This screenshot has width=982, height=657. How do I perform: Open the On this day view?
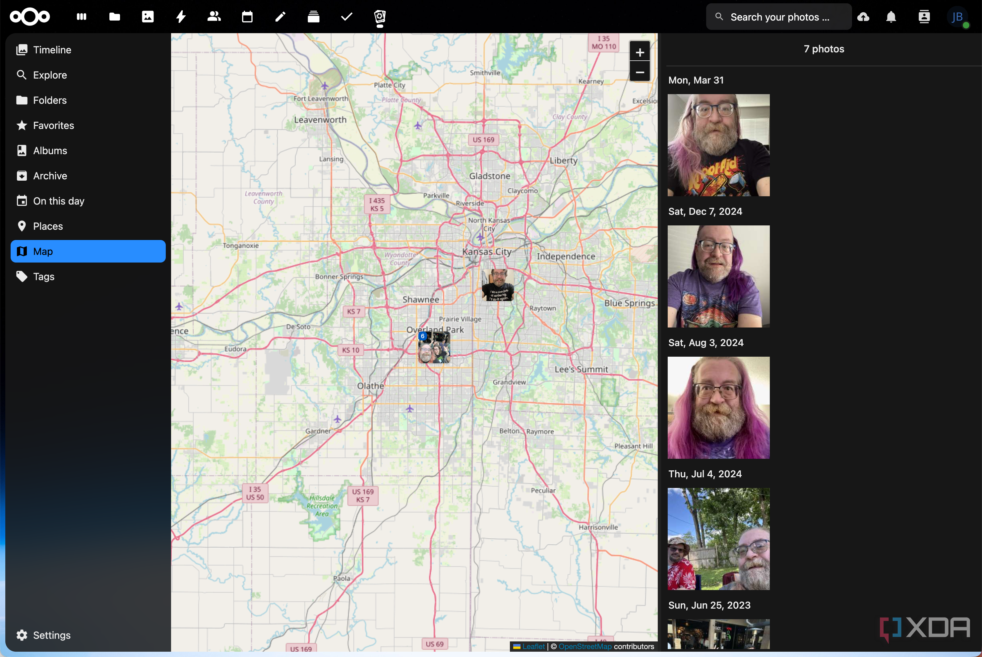coord(88,201)
